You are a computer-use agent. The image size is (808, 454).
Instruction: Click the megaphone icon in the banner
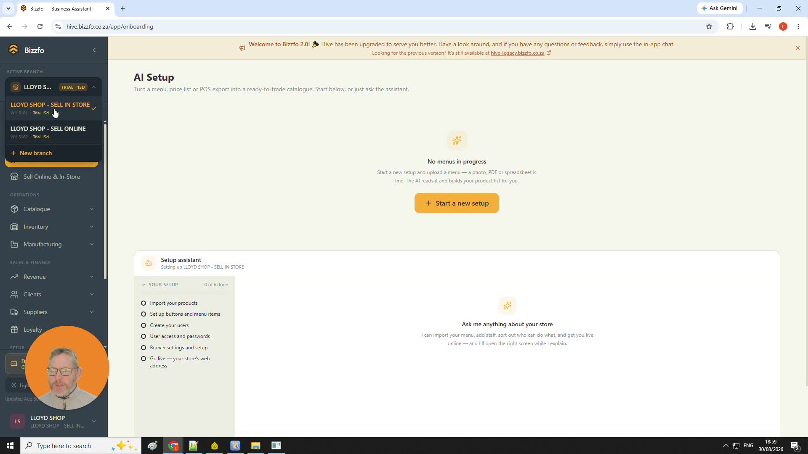242,48
